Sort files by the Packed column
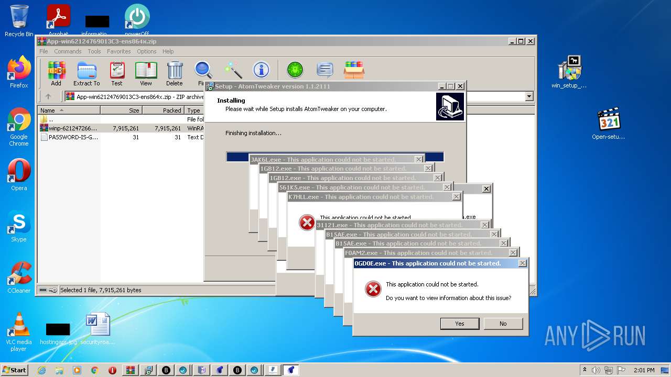The width and height of the screenshot is (671, 377). pyautogui.click(x=163, y=110)
